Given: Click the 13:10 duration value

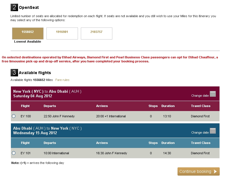Looking at the screenshot, I should coord(167,116).
